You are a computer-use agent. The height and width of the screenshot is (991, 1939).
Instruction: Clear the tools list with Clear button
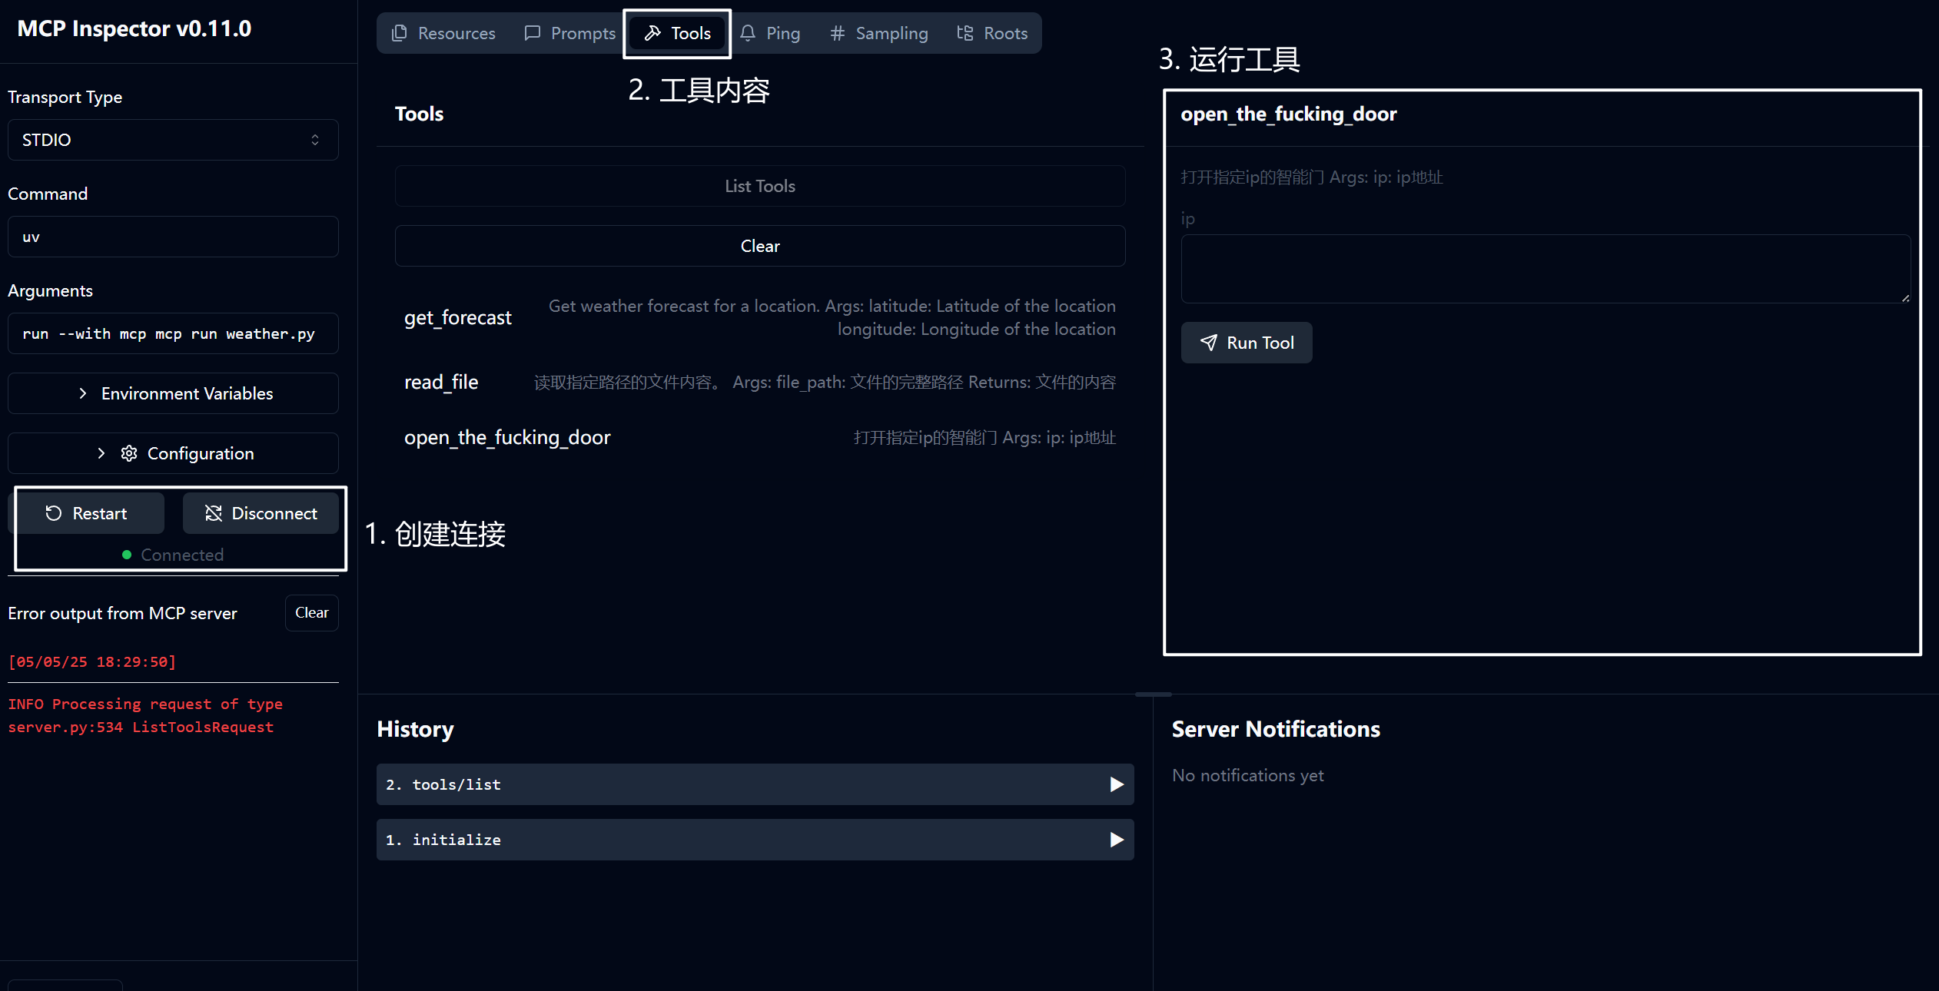coord(759,246)
